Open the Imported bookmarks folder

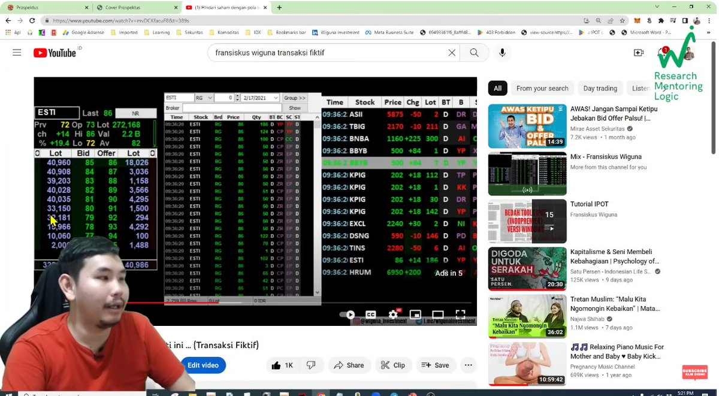[124, 32]
